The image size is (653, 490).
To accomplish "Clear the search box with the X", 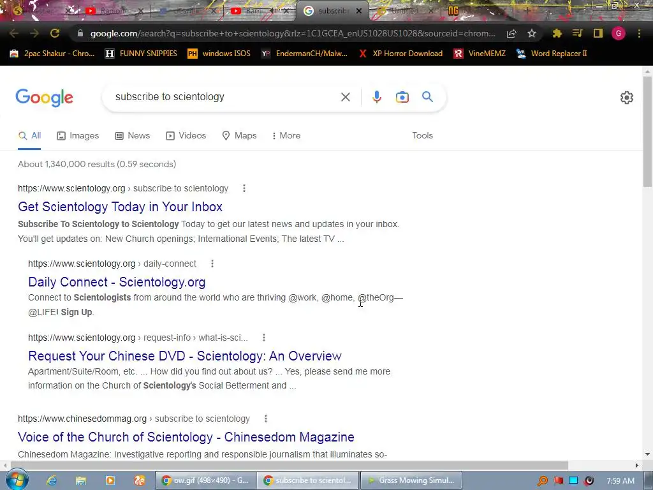I will (345, 97).
